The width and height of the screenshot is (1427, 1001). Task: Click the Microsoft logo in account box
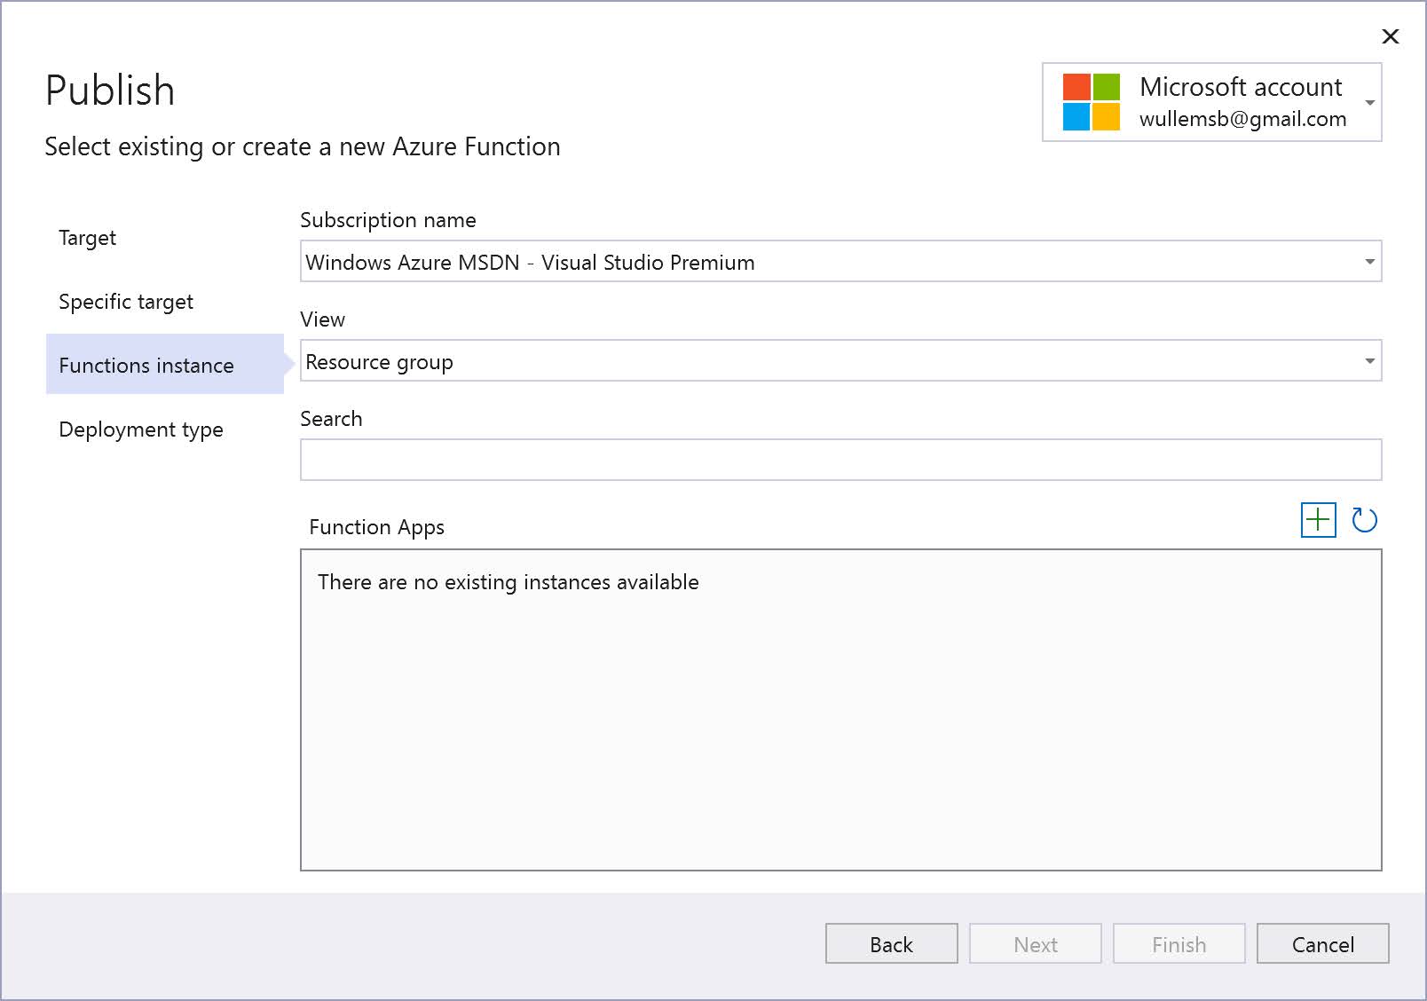click(x=1091, y=102)
